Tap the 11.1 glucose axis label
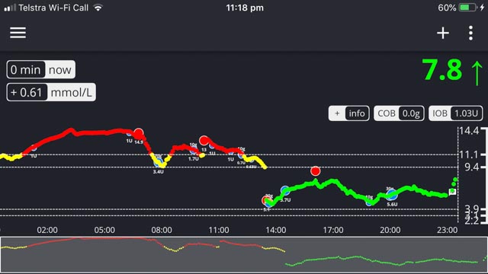The width and height of the screenshot is (488, 274). (x=469, y=155)
